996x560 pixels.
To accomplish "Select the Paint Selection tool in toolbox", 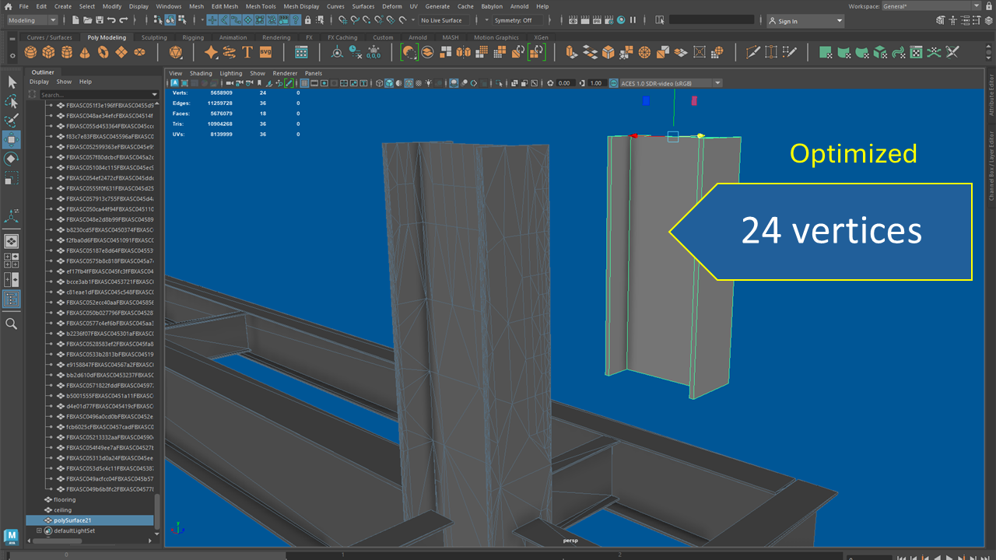I will pos(12,121).
